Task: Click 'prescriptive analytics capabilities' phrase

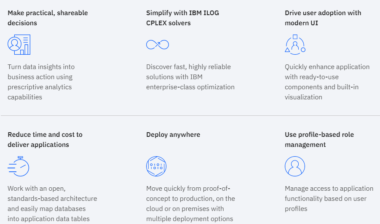Action: tap(40, 92)
